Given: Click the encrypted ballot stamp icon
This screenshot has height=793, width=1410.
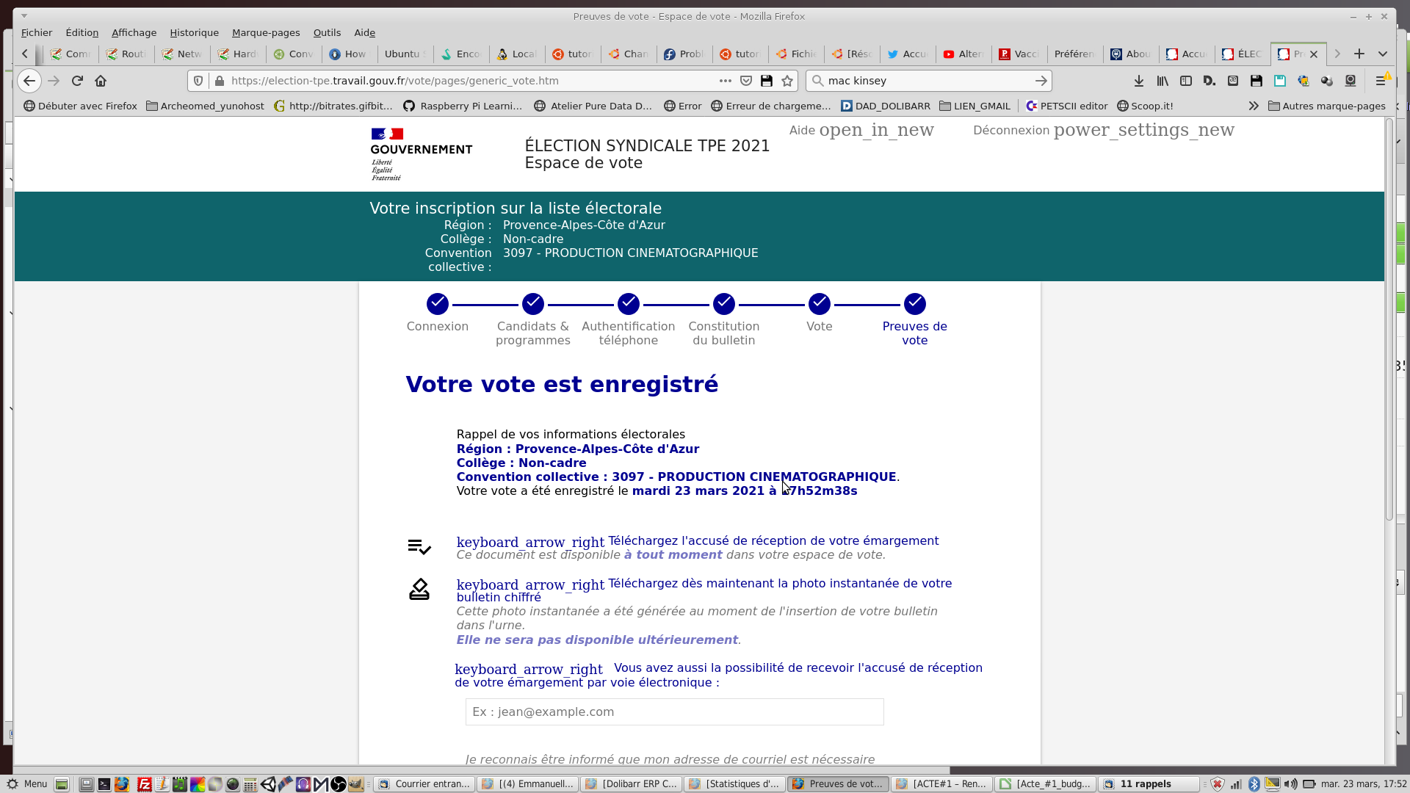Looking at the screenshot, I should point(419,589).
